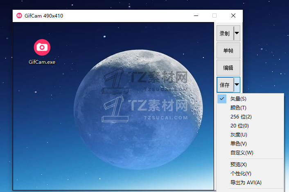Screen dimensions: 289x192
Task: Open the 编辑 edit button
Action: point(228,68)
